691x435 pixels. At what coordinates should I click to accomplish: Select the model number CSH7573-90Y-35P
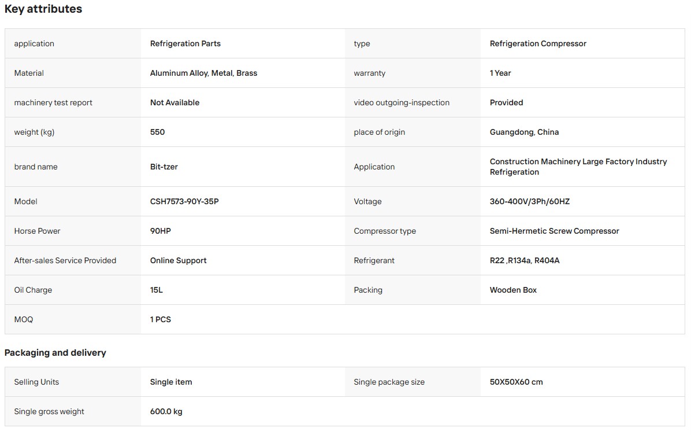pos(184,201)
